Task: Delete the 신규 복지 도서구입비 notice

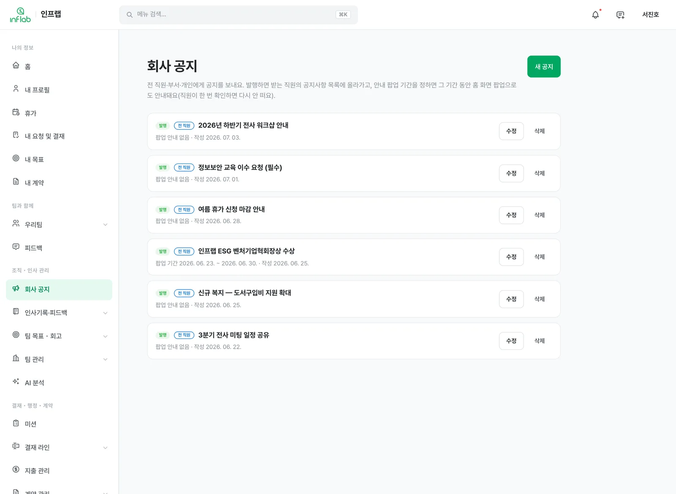Action: point(540,299)
